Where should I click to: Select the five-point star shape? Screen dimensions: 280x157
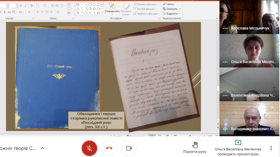(98, 13)
